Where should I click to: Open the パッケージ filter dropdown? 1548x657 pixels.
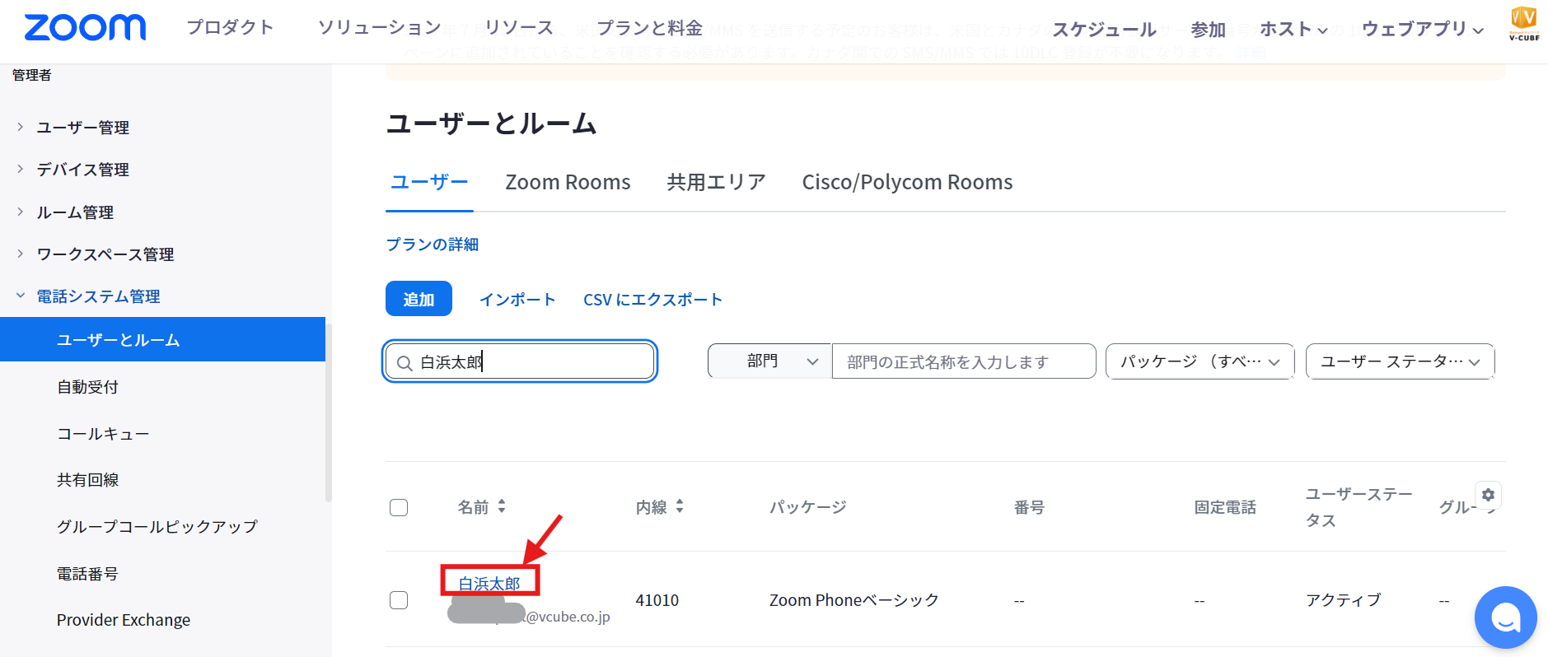1200,361
